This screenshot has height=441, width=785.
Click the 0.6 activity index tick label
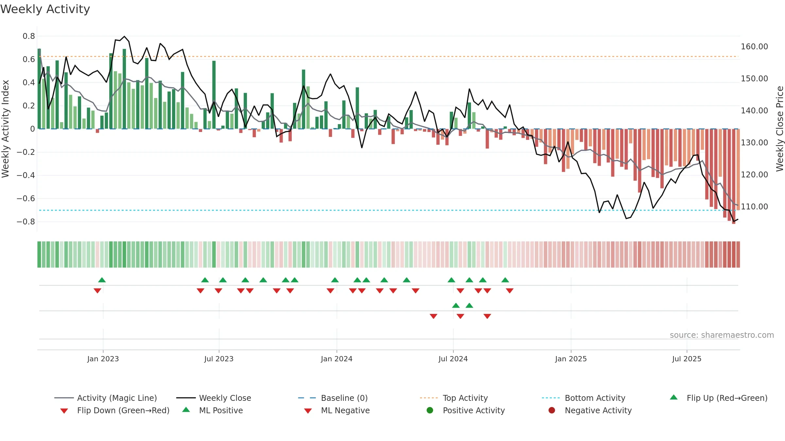pos(29,59)
